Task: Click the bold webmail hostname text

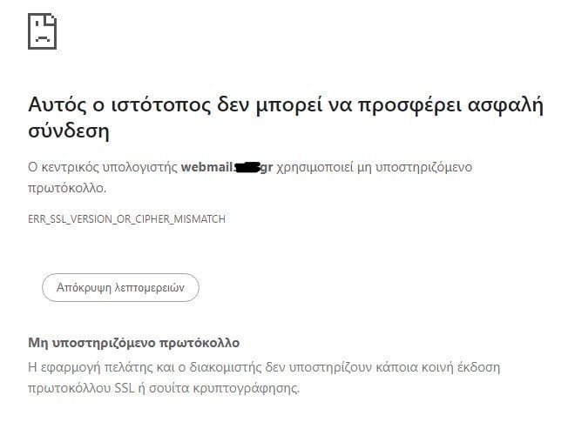Action: click(x=227, y=167)
